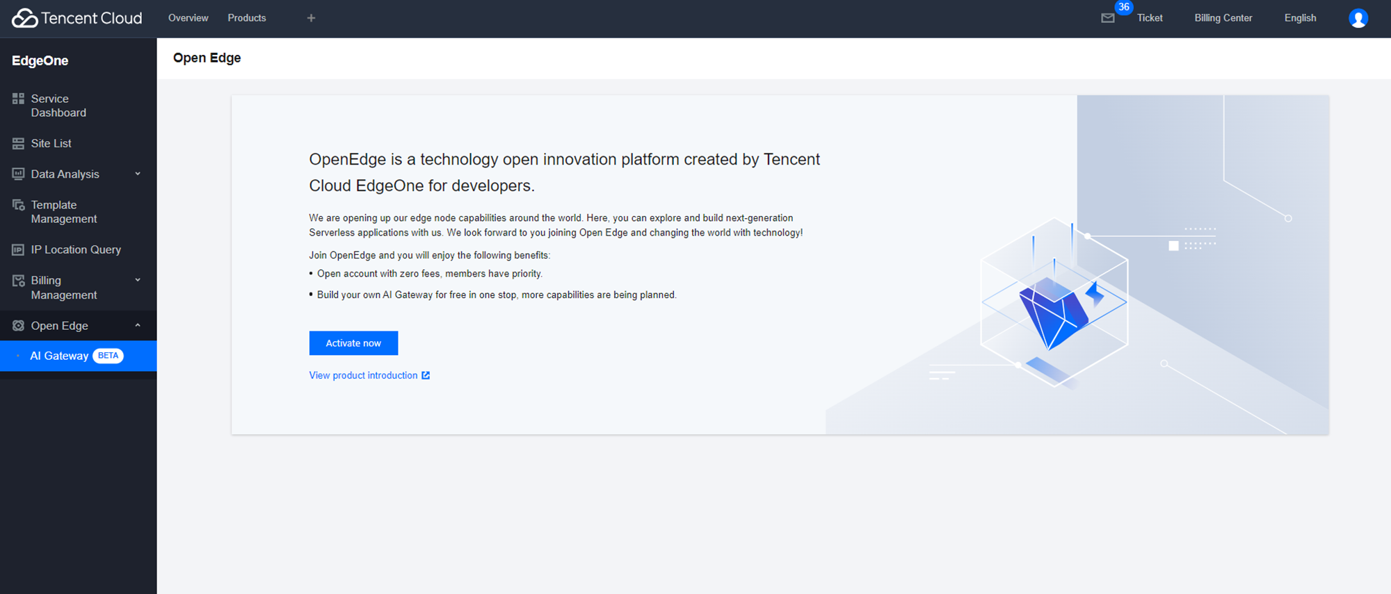Viewport: 1391px width, 594px height.
Task: Click the 'Build your own AI Gateway' bullet
Action: [x=496, y=295]
